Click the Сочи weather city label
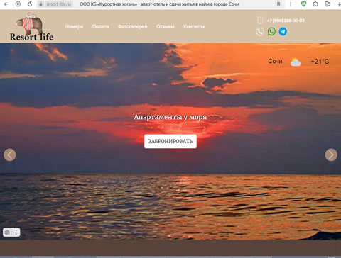The width and height of the screenshot is (341, 258). point(275,61)
